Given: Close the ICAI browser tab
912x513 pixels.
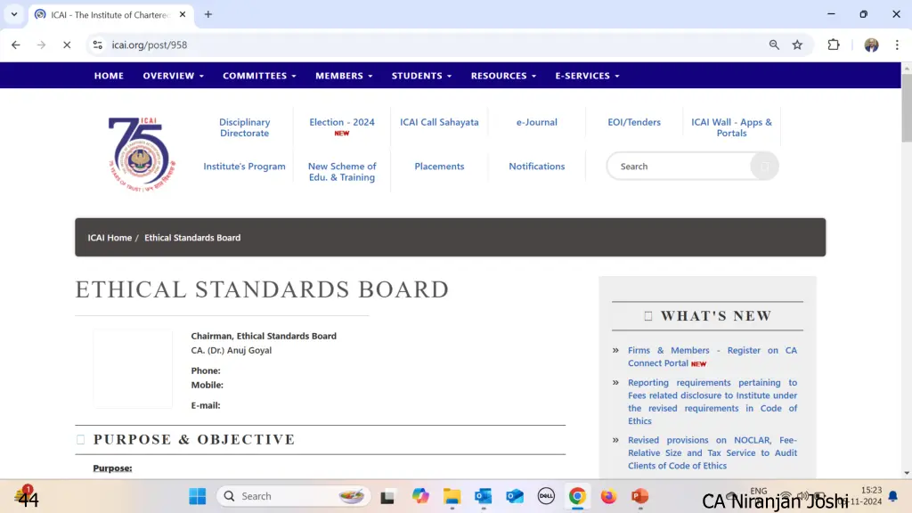Looking at the screenshot, I should 183,14.
